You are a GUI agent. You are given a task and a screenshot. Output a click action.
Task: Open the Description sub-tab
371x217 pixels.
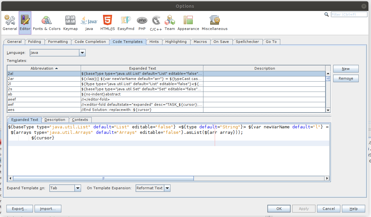pos(55,120)
